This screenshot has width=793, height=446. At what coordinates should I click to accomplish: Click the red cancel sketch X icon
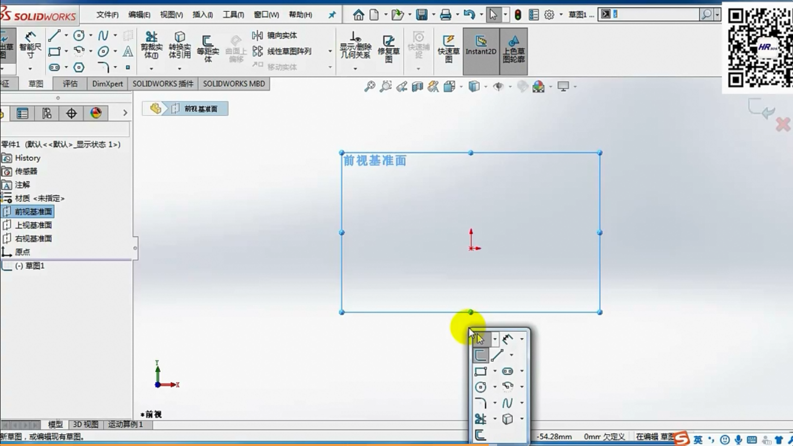(x=783, y=124)
